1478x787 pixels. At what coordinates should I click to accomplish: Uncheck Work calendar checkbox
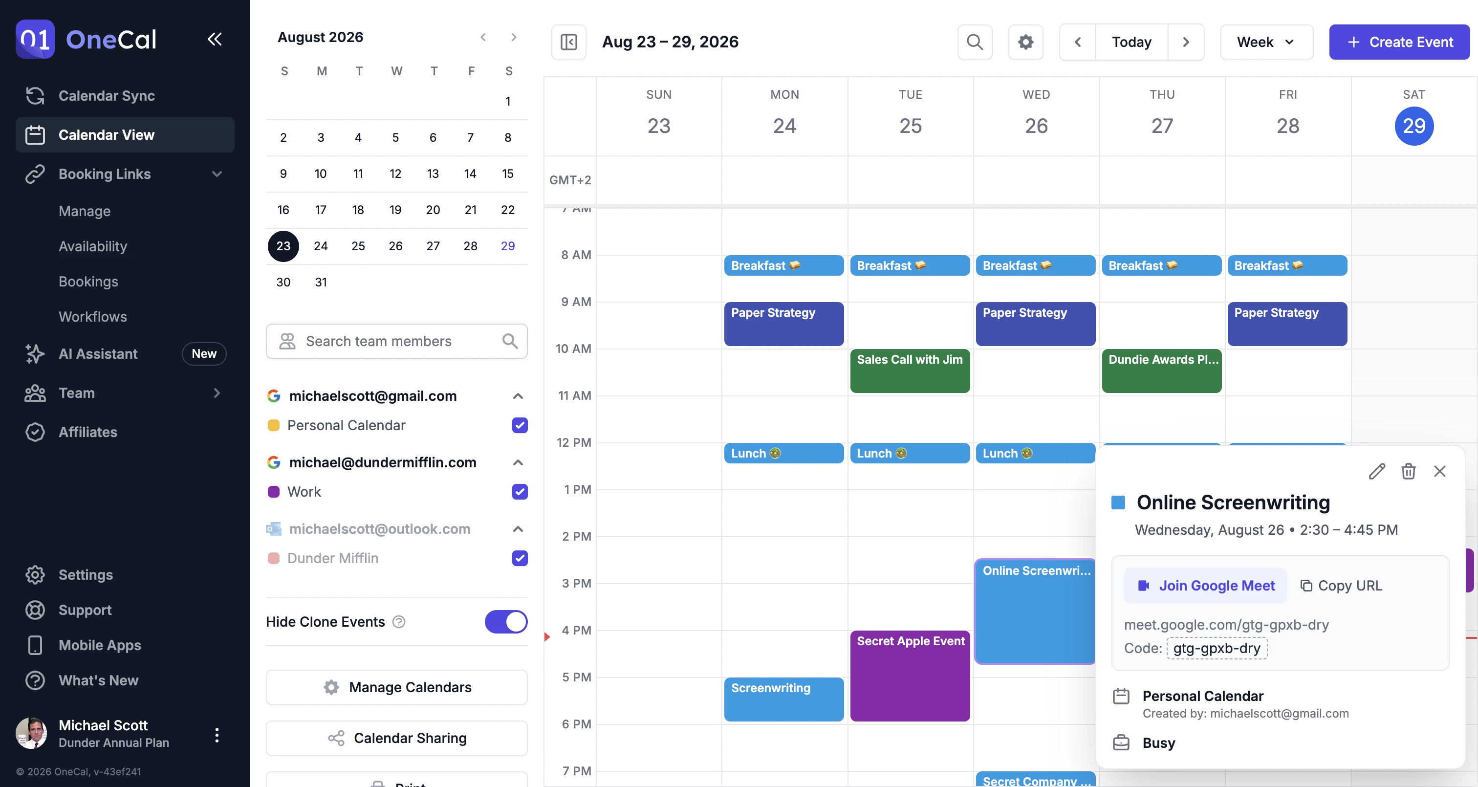point(519,492)
